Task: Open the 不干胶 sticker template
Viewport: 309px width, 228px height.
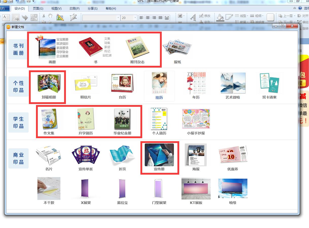Action: coord(49,191)
